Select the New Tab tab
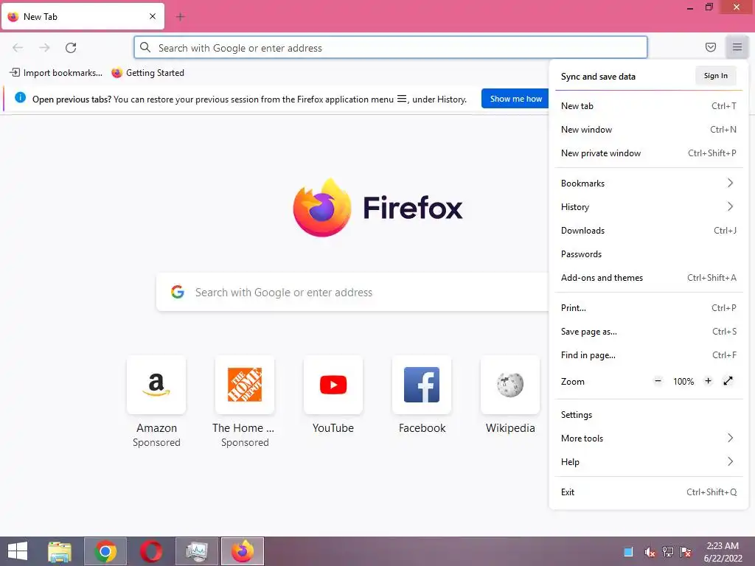This screenshot has height=566, width=755. coord(83,17)
